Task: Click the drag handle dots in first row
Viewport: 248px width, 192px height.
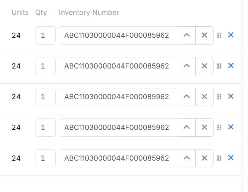Action: pos(219,35)
